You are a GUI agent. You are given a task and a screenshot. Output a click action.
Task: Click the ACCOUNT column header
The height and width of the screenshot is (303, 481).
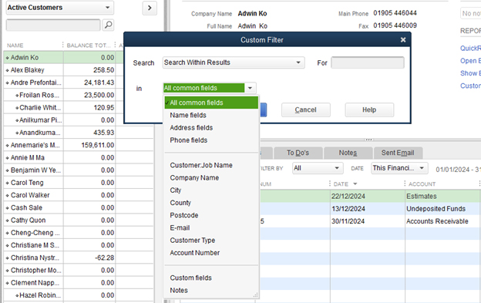[422, 184]
